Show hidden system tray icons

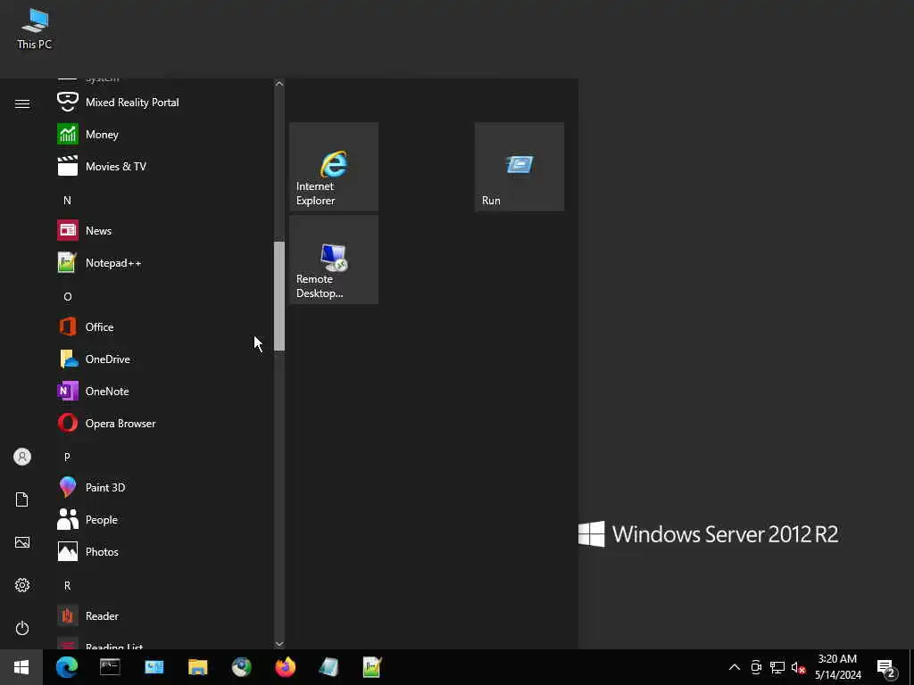735,667
